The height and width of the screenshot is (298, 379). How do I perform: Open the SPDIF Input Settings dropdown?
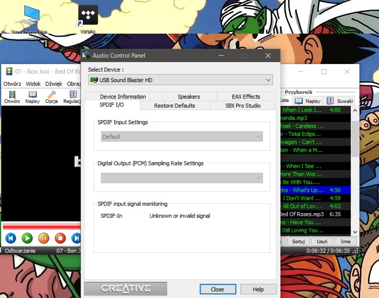coord(181,137)
